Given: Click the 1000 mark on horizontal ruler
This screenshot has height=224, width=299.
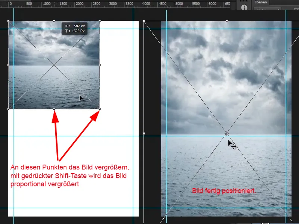Looking at the screenshot, I should [x=47, y=4].
